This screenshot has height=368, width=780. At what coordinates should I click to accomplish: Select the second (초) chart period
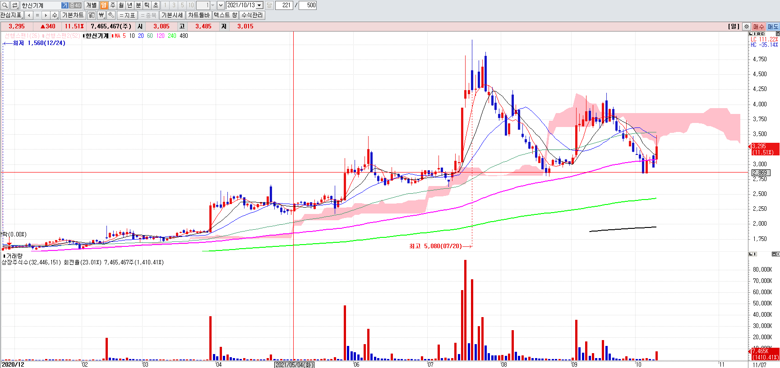tap(156, 5)
